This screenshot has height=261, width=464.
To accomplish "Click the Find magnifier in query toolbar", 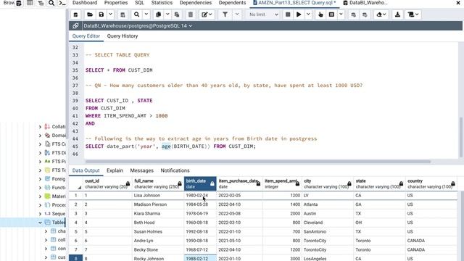I will [136, 14].
